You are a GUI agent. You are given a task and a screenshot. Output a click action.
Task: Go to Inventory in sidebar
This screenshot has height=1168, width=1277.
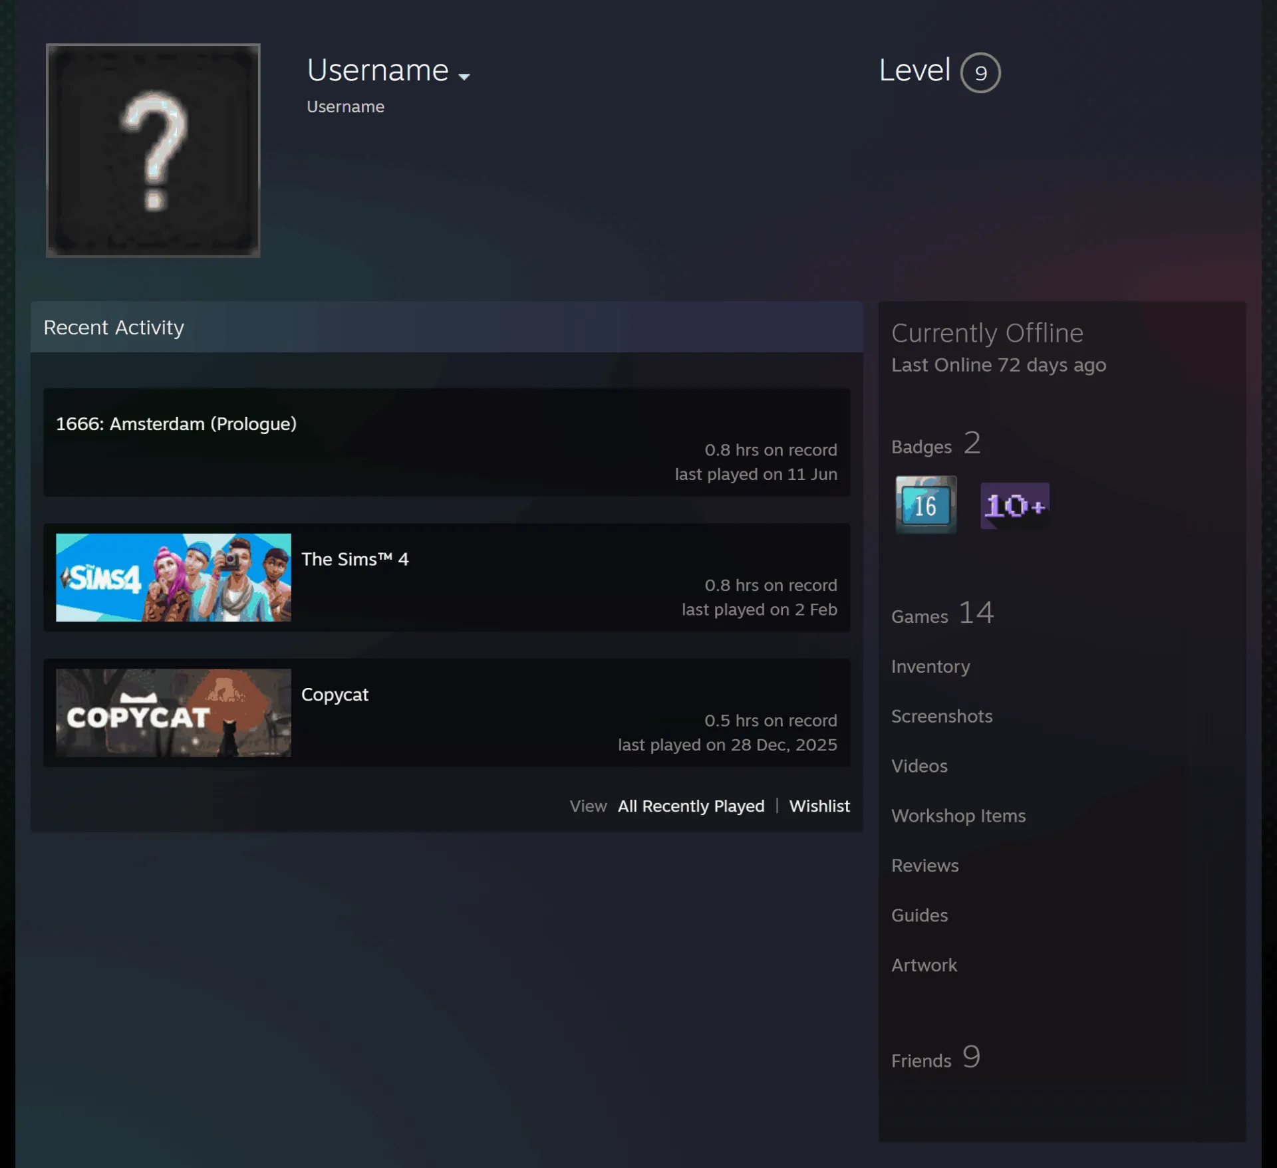tap(930, 667)
